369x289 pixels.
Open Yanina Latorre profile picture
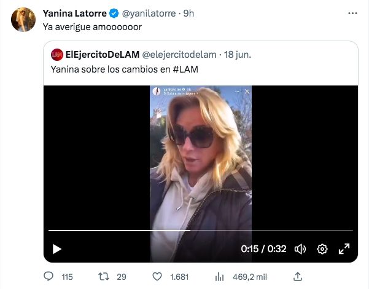point(23,20)
